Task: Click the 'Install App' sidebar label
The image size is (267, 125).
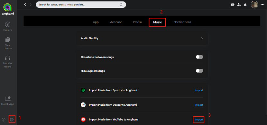Action: tap(8, 104)
